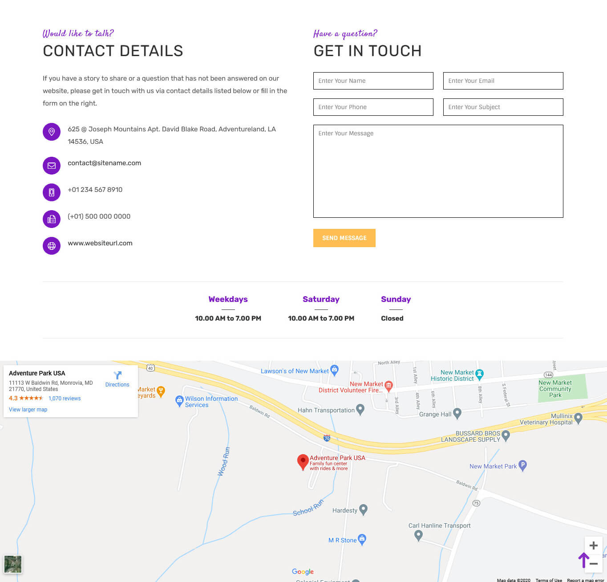Open the 1,070 reviews link

(x=65, y=399)
